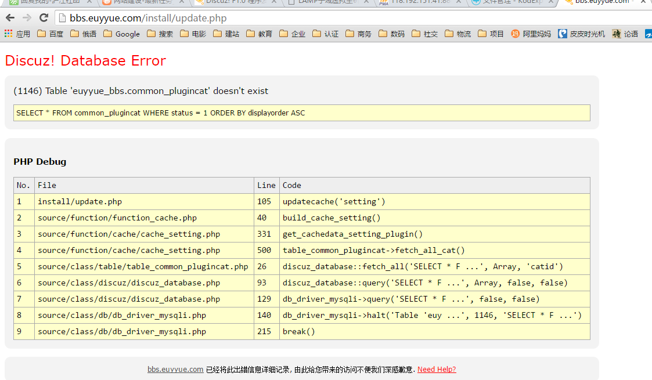
Task: Click the Discuz! Database Error heading
Action: pos(86,61)
